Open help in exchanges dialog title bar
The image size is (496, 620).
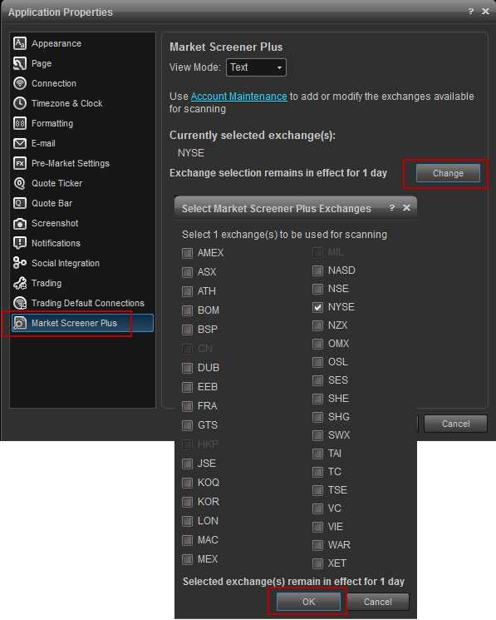(x=392, y=207)
